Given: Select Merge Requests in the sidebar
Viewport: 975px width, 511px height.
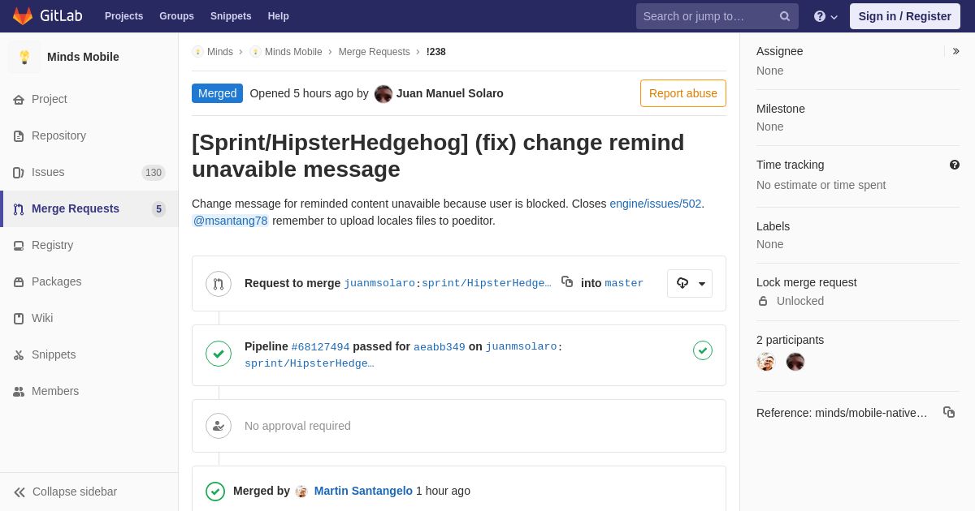Looking at the screenshot, I should point(89,209).
